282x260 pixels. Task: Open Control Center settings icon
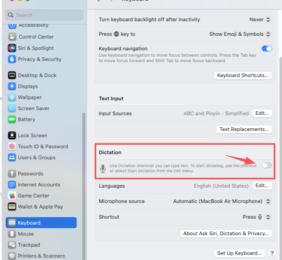12,37
